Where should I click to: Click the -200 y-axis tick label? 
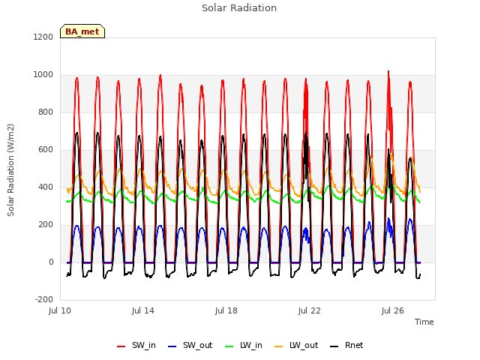pyautogui.click(x=44, y=299)
